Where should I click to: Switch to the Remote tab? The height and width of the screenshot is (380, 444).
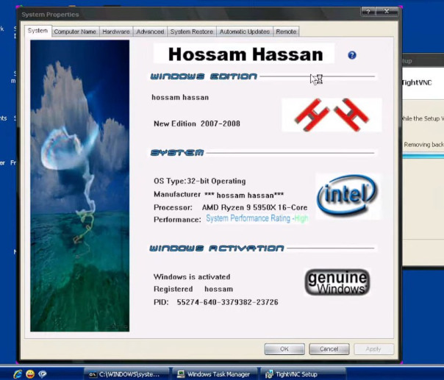coord(286,32)
